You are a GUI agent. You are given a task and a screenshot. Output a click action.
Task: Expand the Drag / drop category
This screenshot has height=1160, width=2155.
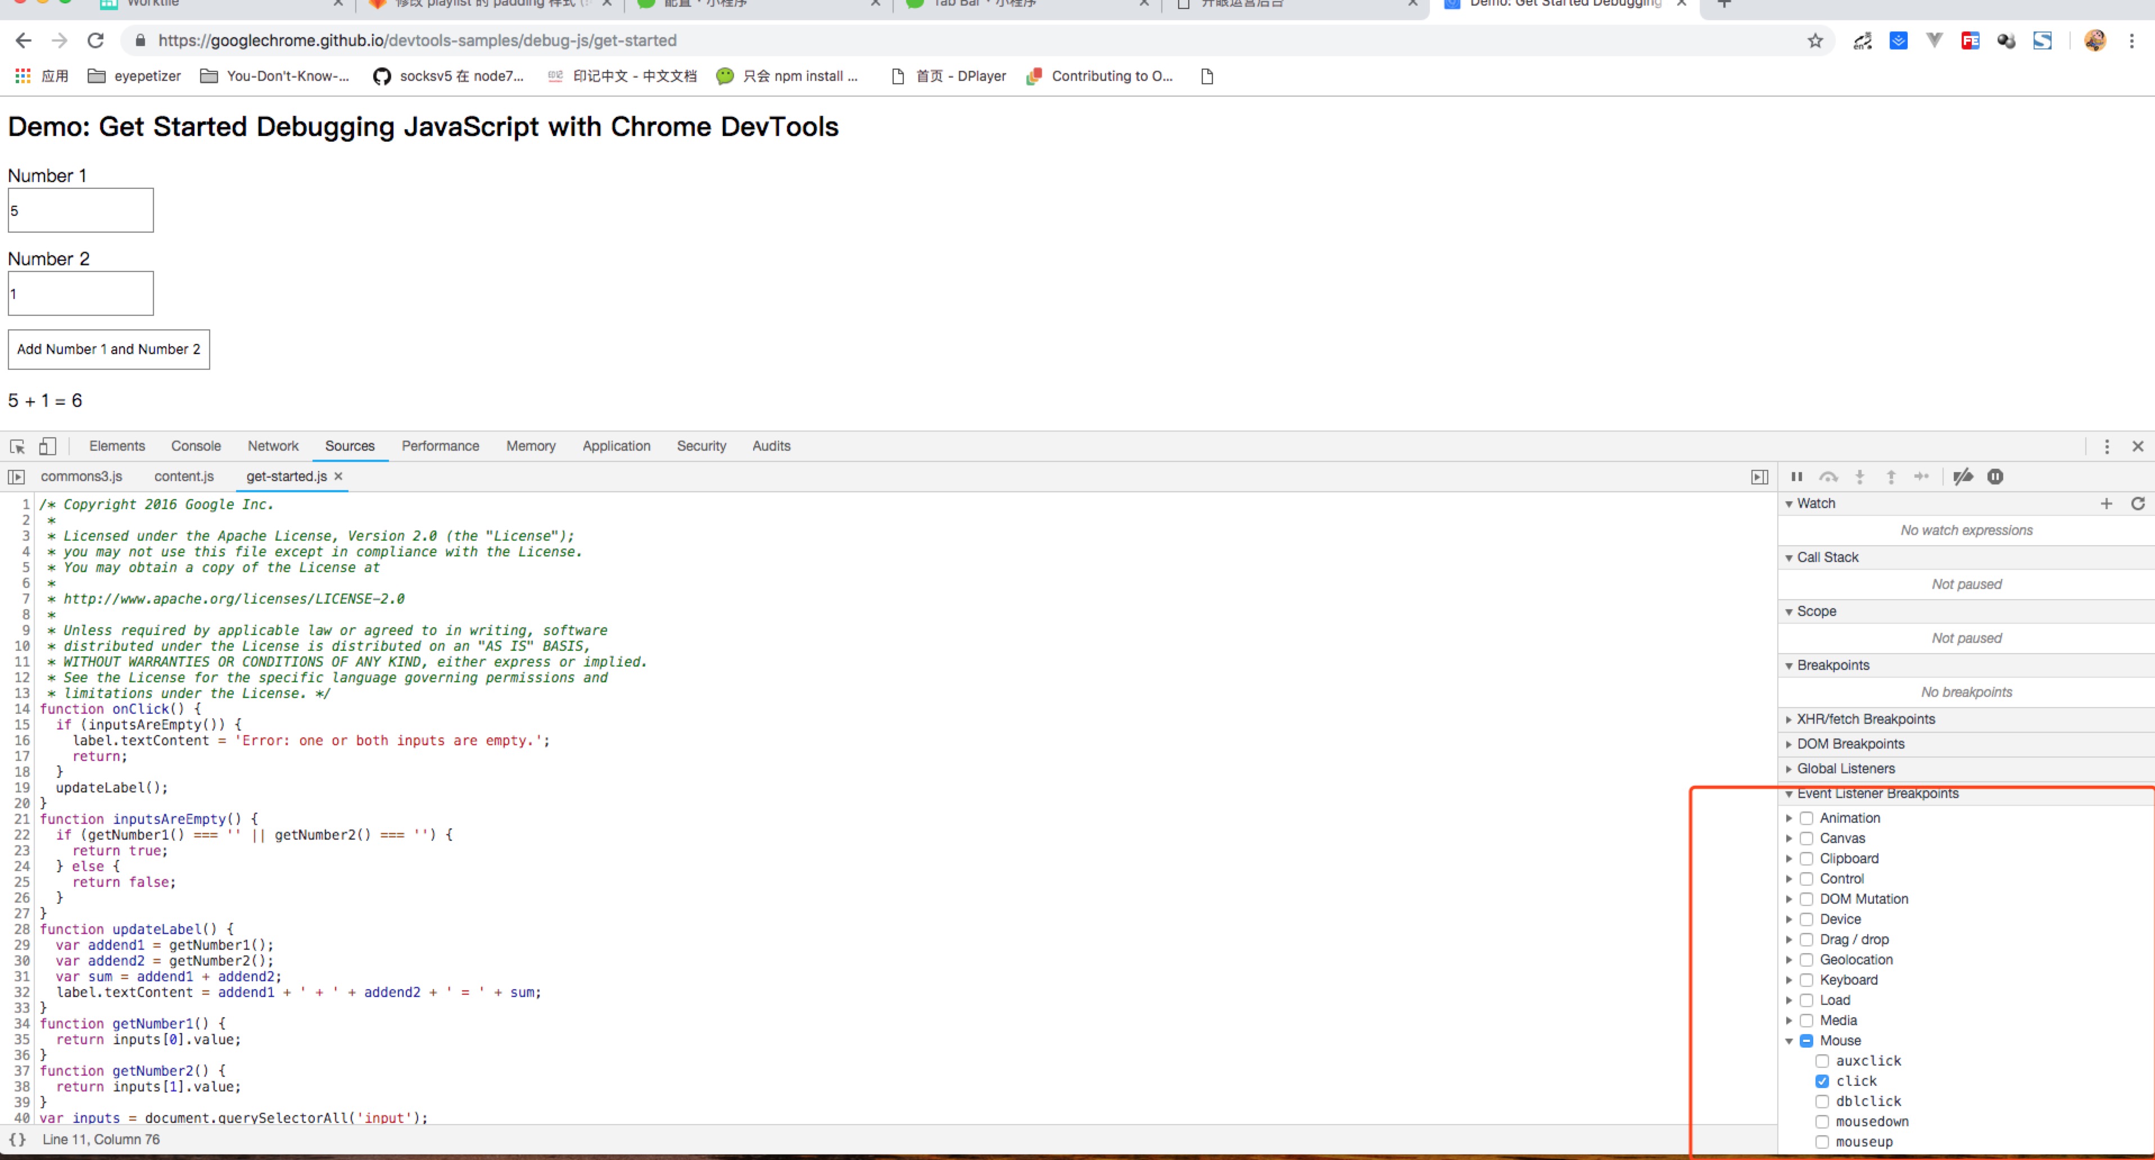[1790, 940]
